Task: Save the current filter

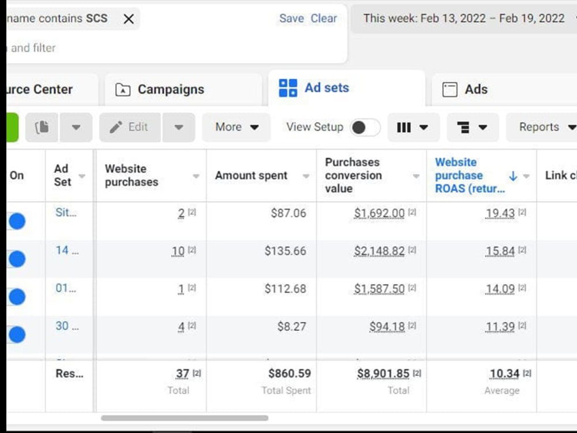Action: tap(291, 18)
